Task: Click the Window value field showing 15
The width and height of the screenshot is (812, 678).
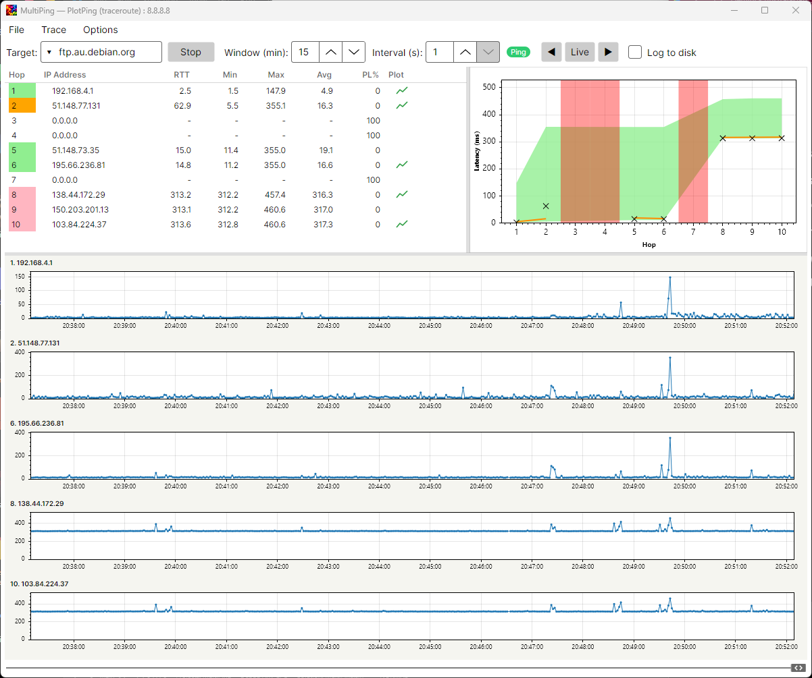Action: [305, 52]
